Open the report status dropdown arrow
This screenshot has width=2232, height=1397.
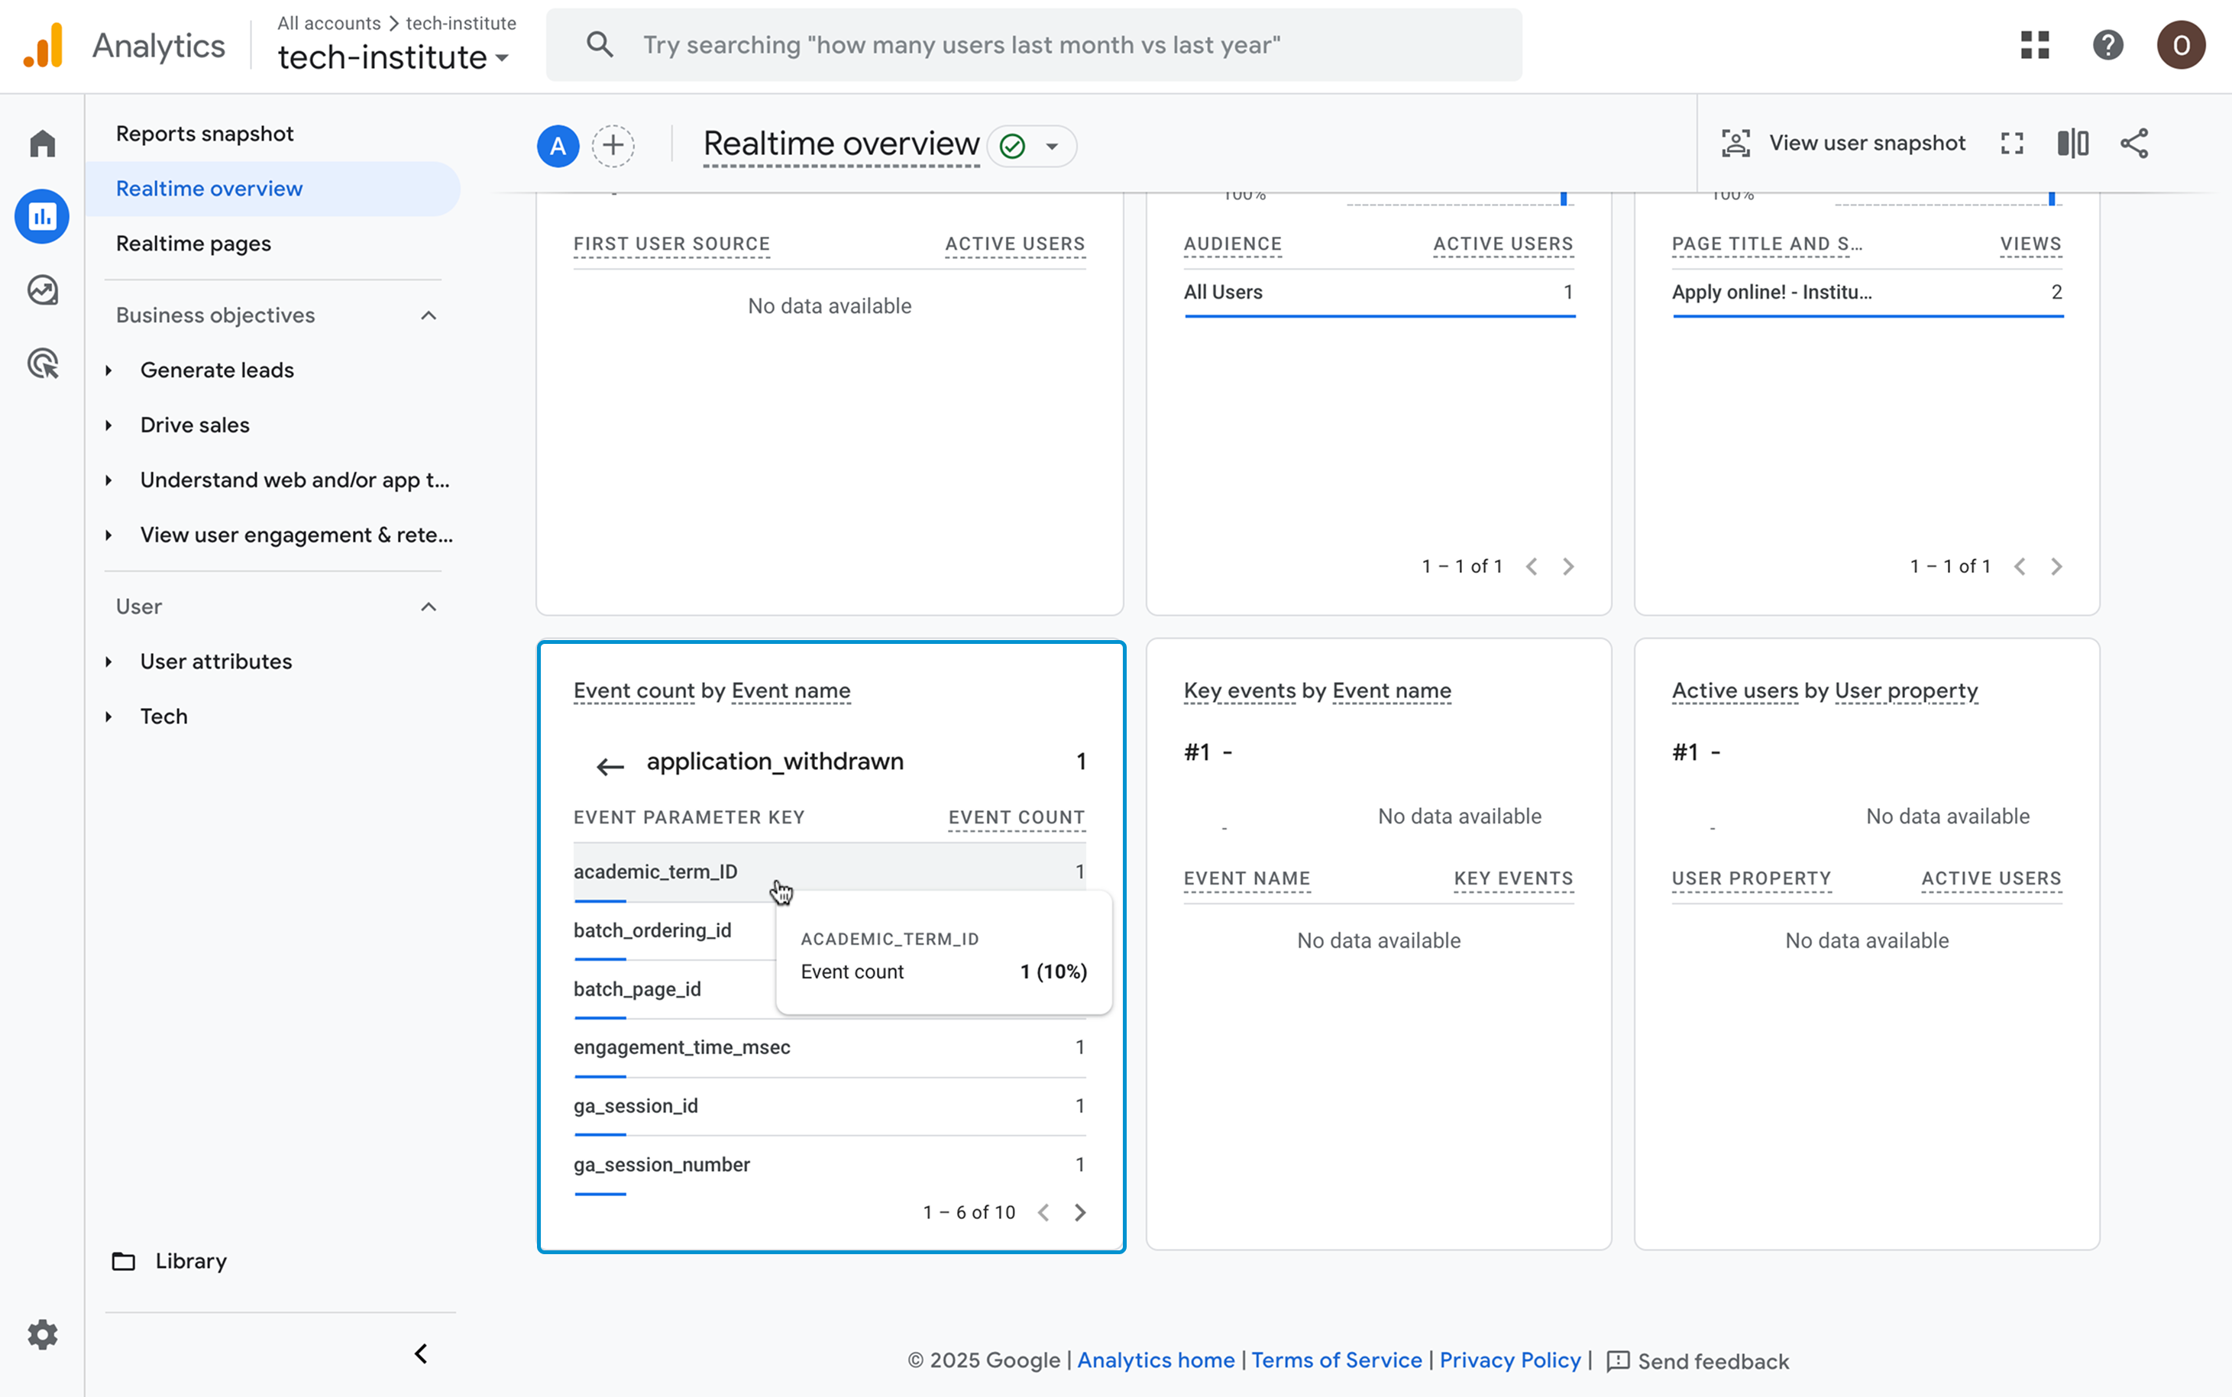[1051, 146]
